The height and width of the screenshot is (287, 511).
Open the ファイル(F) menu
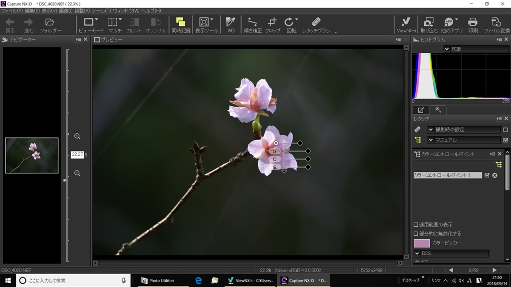[x=12, y=10]
